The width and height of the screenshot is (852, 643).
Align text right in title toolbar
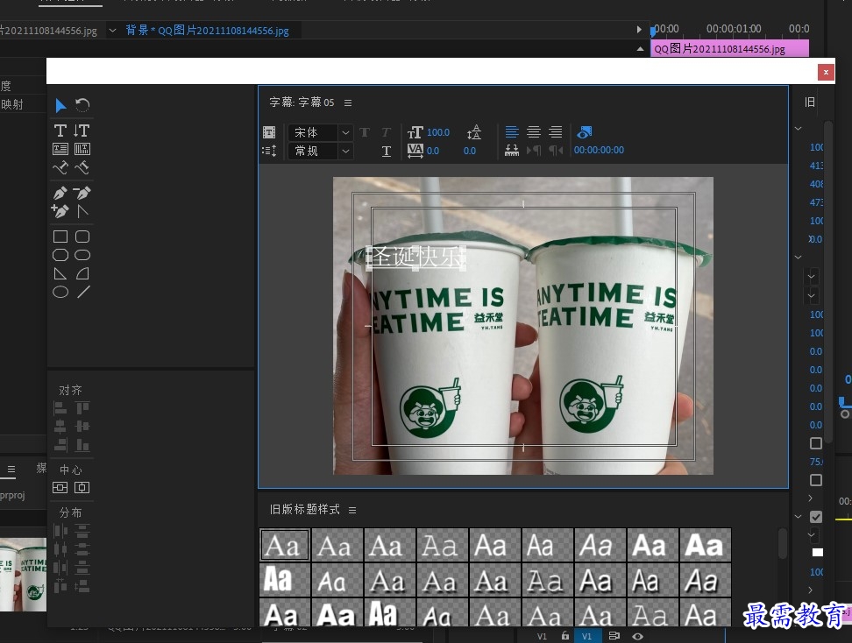pyautogui.click(x=556, y=132)
